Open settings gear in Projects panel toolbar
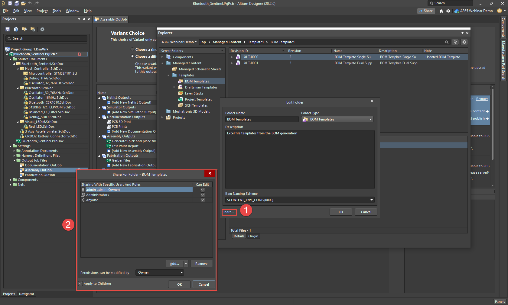 click(x=42, y=29)
